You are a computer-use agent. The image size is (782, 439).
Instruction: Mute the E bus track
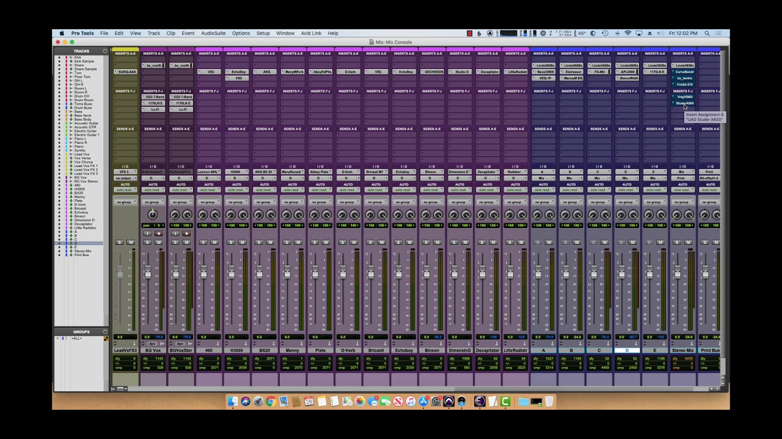pos(660,243)
